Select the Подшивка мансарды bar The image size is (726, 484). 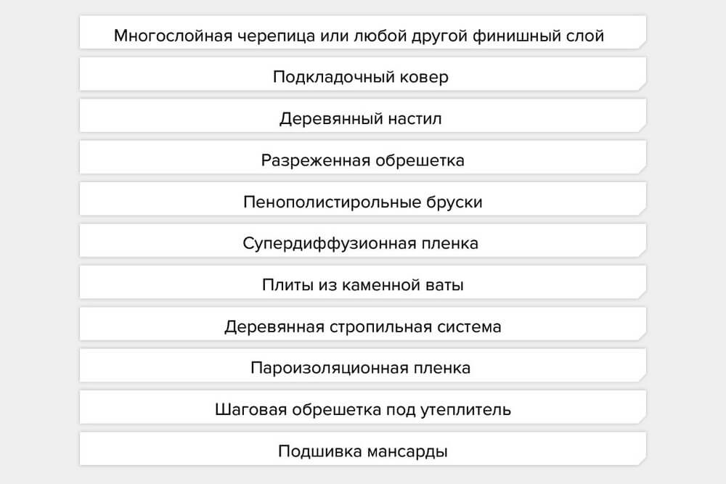click(362, 451)
